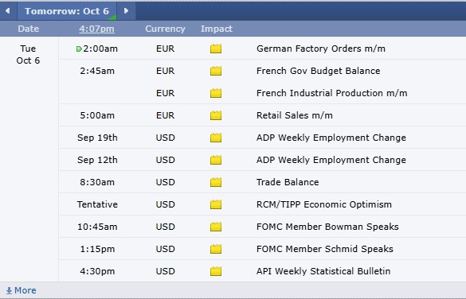Open the FOMC Member Schmid Speaks event
466x299 pixels.
tap(325, 249)
